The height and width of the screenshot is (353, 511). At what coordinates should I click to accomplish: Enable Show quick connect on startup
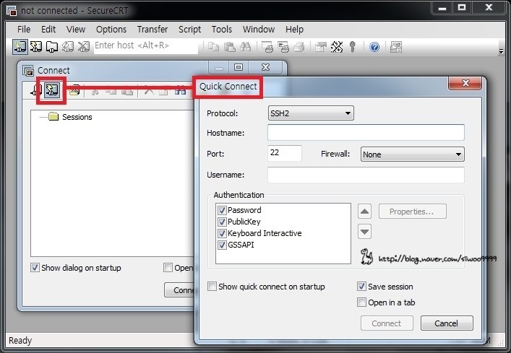pyautogui.click(x=212, y=287)
